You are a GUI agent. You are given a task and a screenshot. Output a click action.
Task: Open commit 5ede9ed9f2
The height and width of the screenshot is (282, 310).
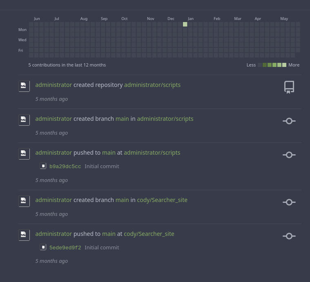point(65,248)
